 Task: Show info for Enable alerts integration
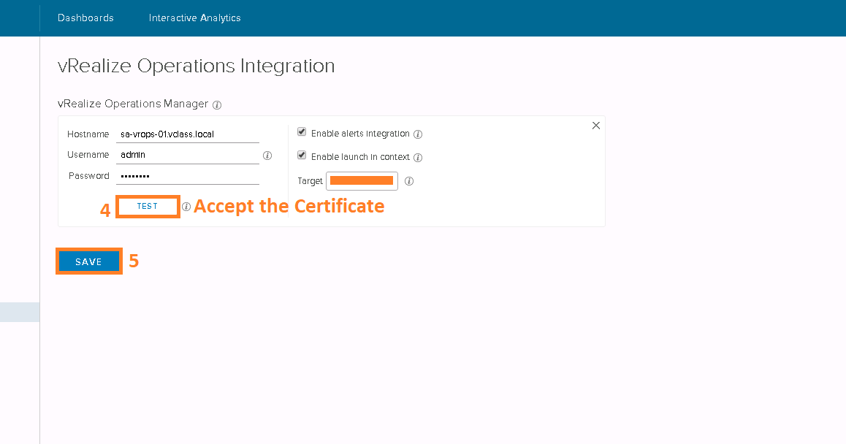click(x=418, y=134)
